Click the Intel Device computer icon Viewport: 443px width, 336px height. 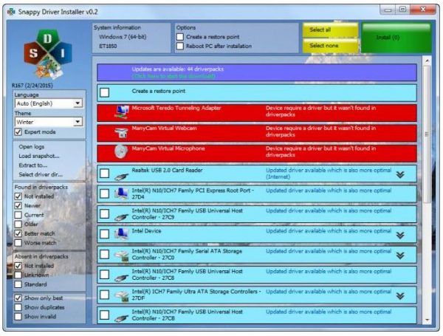[x=122, y=234]
